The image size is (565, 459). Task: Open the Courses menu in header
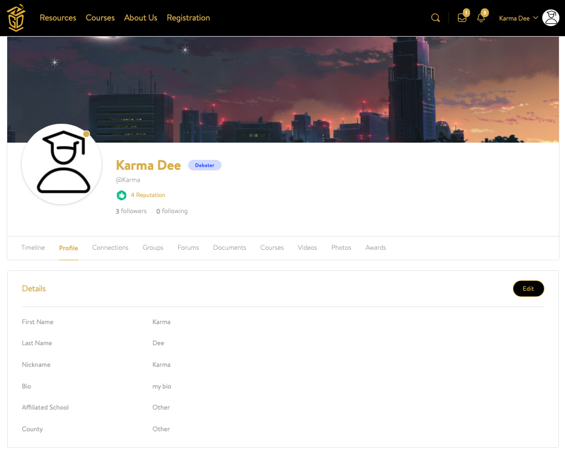coord(100,18)
